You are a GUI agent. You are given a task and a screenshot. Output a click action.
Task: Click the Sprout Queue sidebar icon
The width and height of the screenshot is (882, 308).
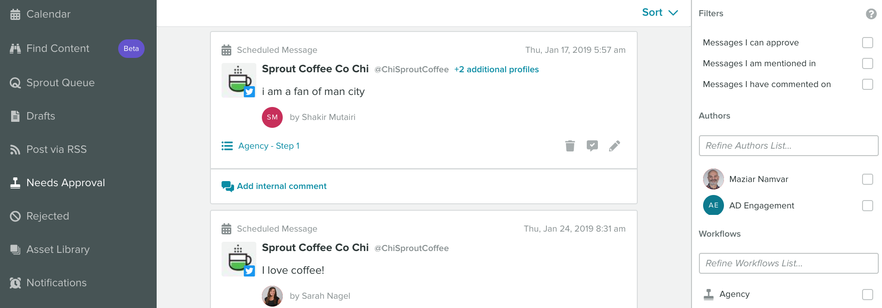coord(15,83)
